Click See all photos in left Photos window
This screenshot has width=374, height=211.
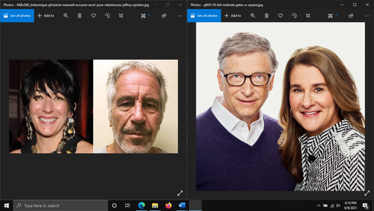(17, 16)
